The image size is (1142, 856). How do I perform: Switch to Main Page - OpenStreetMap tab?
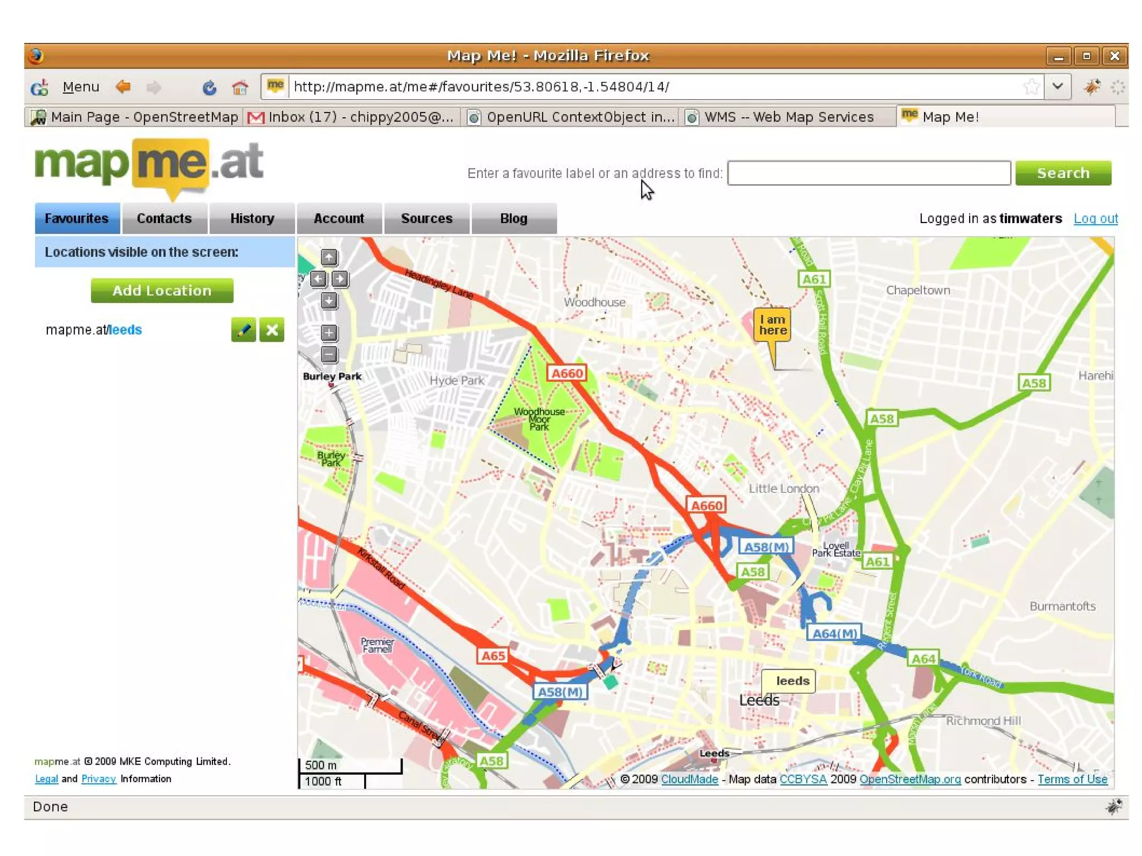point(134,117)
